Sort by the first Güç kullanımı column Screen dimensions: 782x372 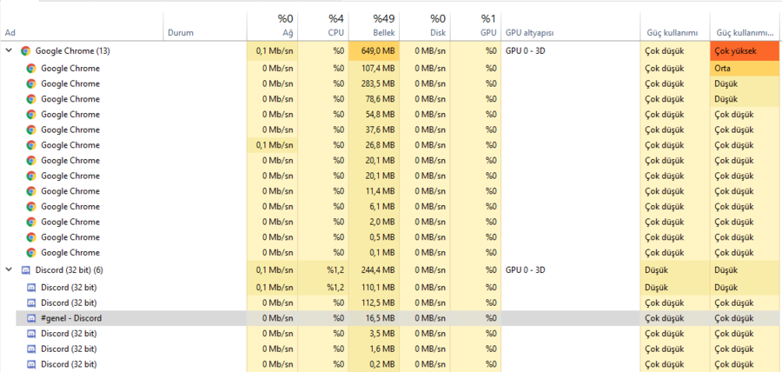coord(675,26)
